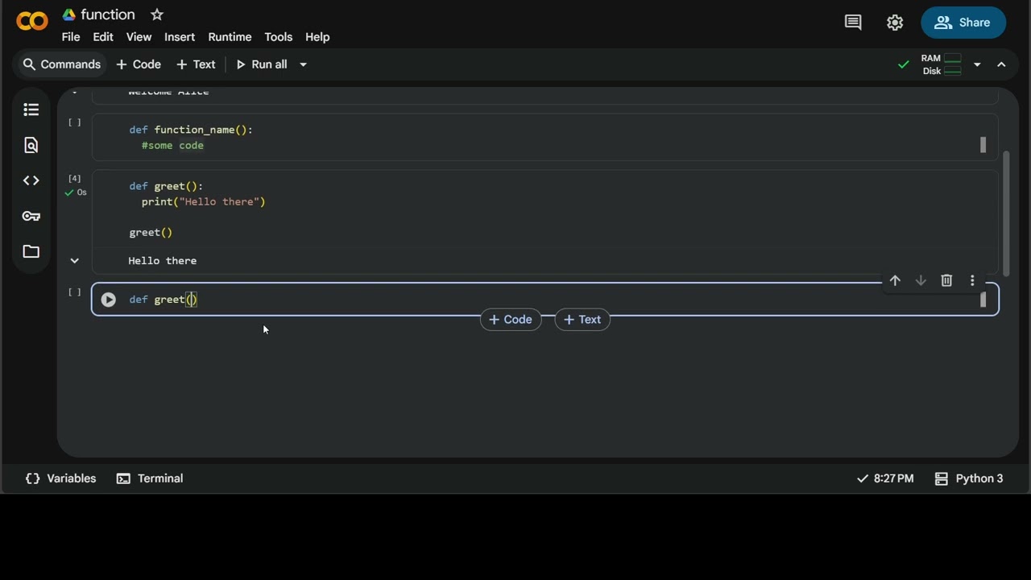The width and height of the screenshot is (1031, 580).
Task: Star the function notebook
Action: (x=157, y=14)
